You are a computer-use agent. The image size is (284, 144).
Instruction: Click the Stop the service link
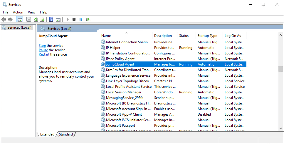[42, 46]
